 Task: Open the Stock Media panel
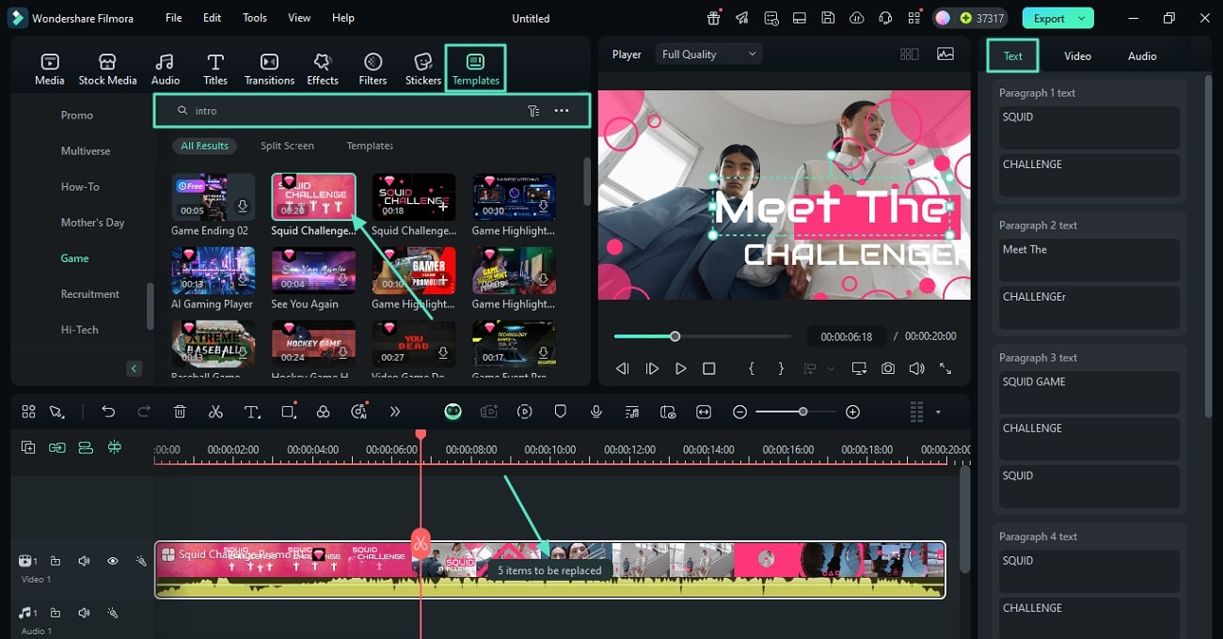107,70
